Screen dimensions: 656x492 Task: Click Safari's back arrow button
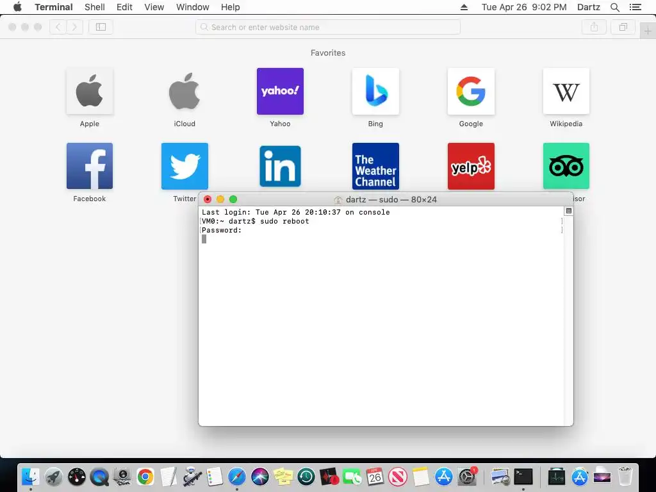coord(58,27)
